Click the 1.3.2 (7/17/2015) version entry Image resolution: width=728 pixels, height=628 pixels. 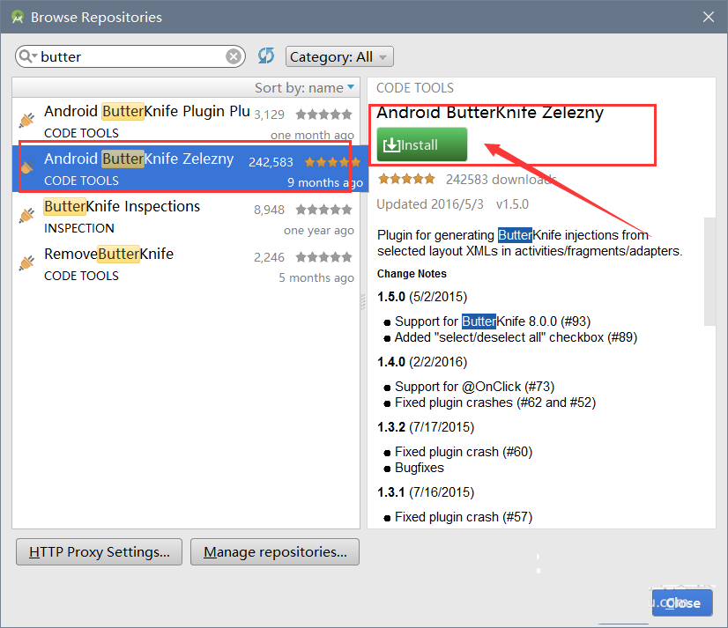tap(426, 427)
